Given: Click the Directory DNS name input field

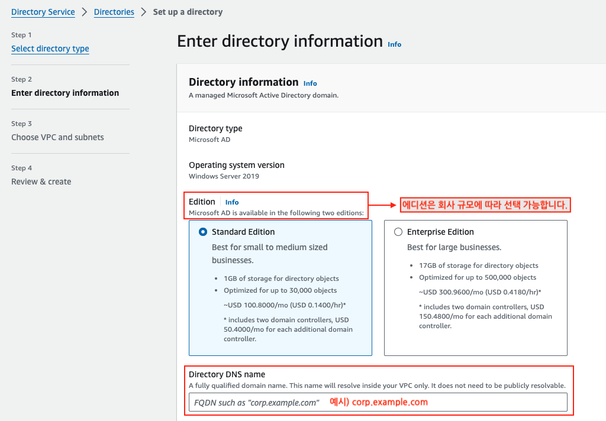Looking at the screenshot, I should (378, 402).
